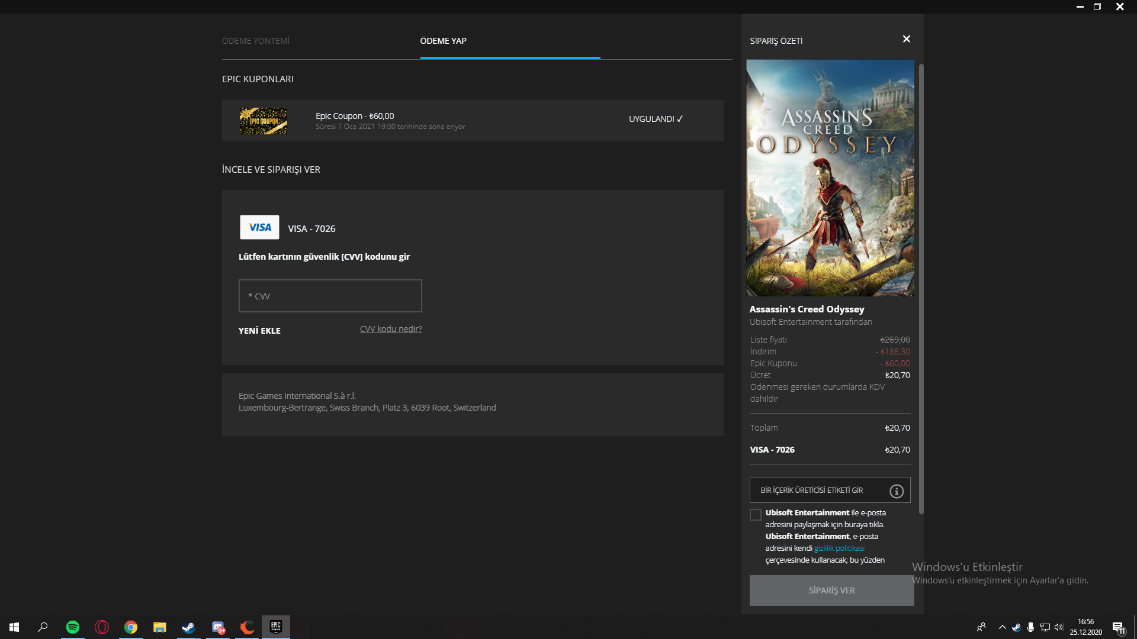Viewport: 1137px width, 639px height.
Task: Open the CVV kodu nedir link
Action: click(x=391, y=329)
